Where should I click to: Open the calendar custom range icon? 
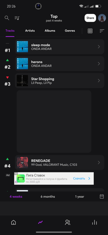click(102, 197)
